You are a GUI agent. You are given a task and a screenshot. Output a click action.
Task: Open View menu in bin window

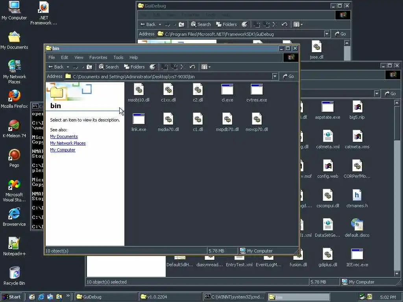(79, 57)
